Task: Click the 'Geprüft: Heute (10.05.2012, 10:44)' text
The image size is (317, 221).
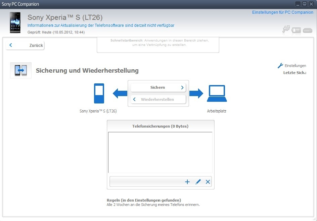Action: point(56,32)
